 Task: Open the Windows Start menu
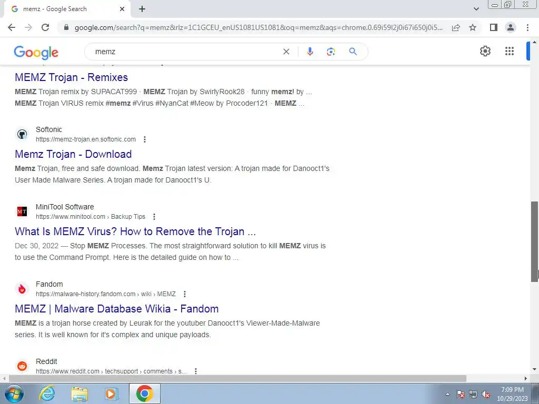click(14, 393)
